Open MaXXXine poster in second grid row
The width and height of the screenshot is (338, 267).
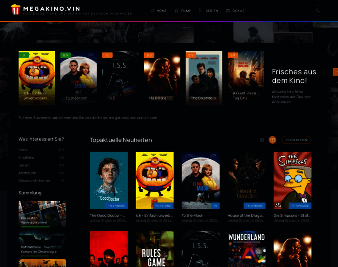pyautogui.click(x=293, y=249)
